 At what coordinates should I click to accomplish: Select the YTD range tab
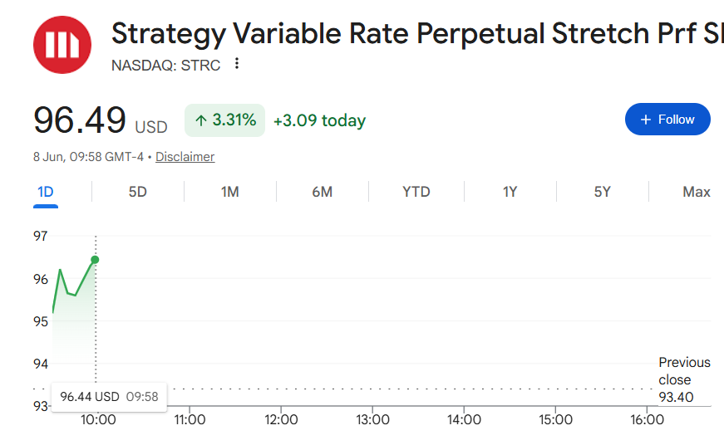tap(416, 192)
